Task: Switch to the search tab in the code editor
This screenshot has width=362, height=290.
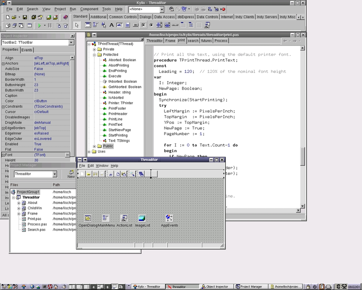Action: pyautogui.click(x=193, y=40)
